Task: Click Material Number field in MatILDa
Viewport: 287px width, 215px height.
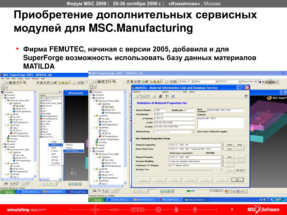Action: 160,110
